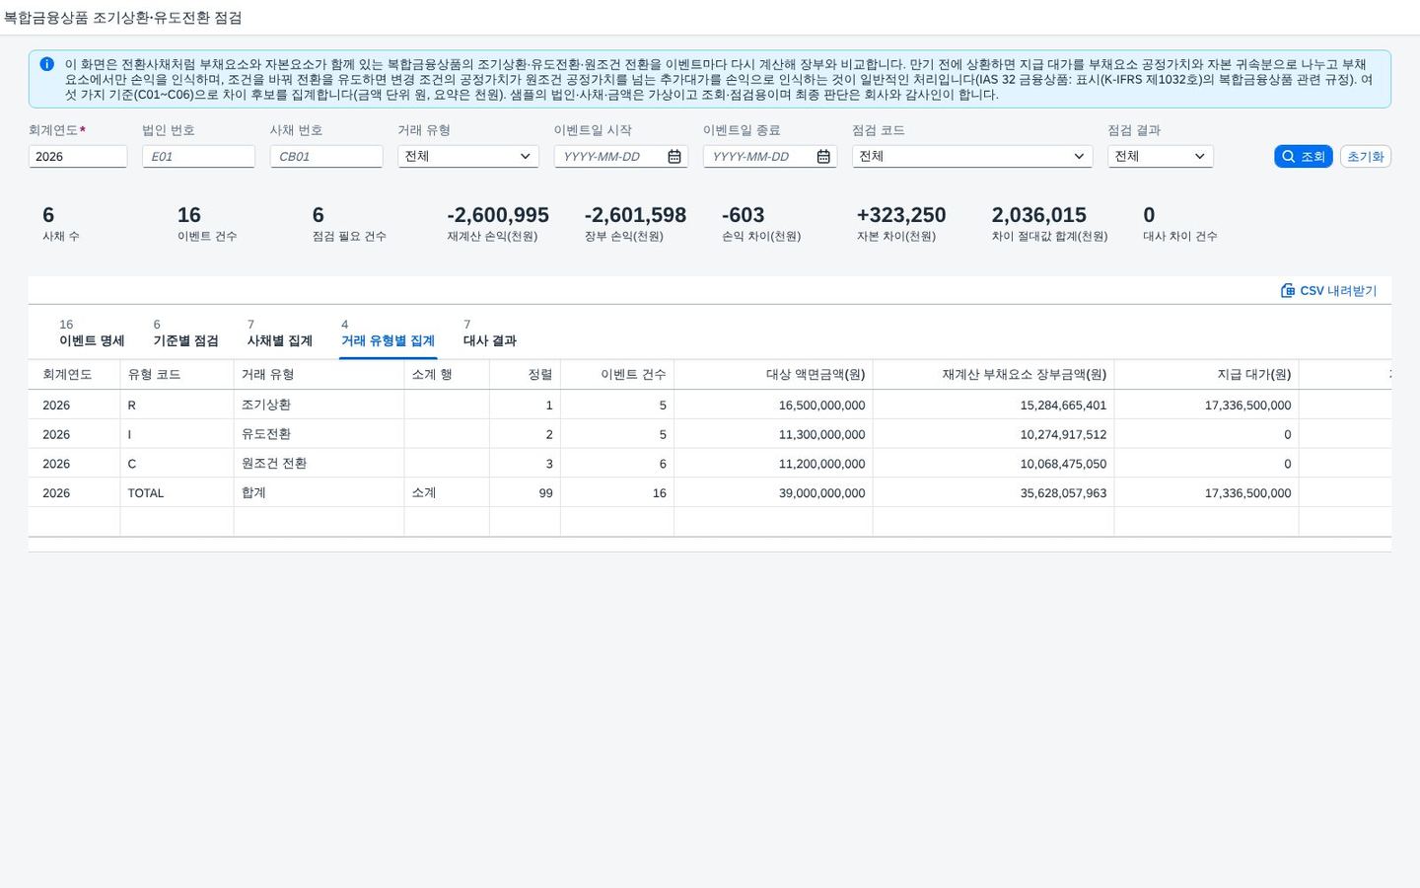This screenshot has width=1420, height=888.
Task: Select the 조기상환 row cell
Action: point(319,405)
